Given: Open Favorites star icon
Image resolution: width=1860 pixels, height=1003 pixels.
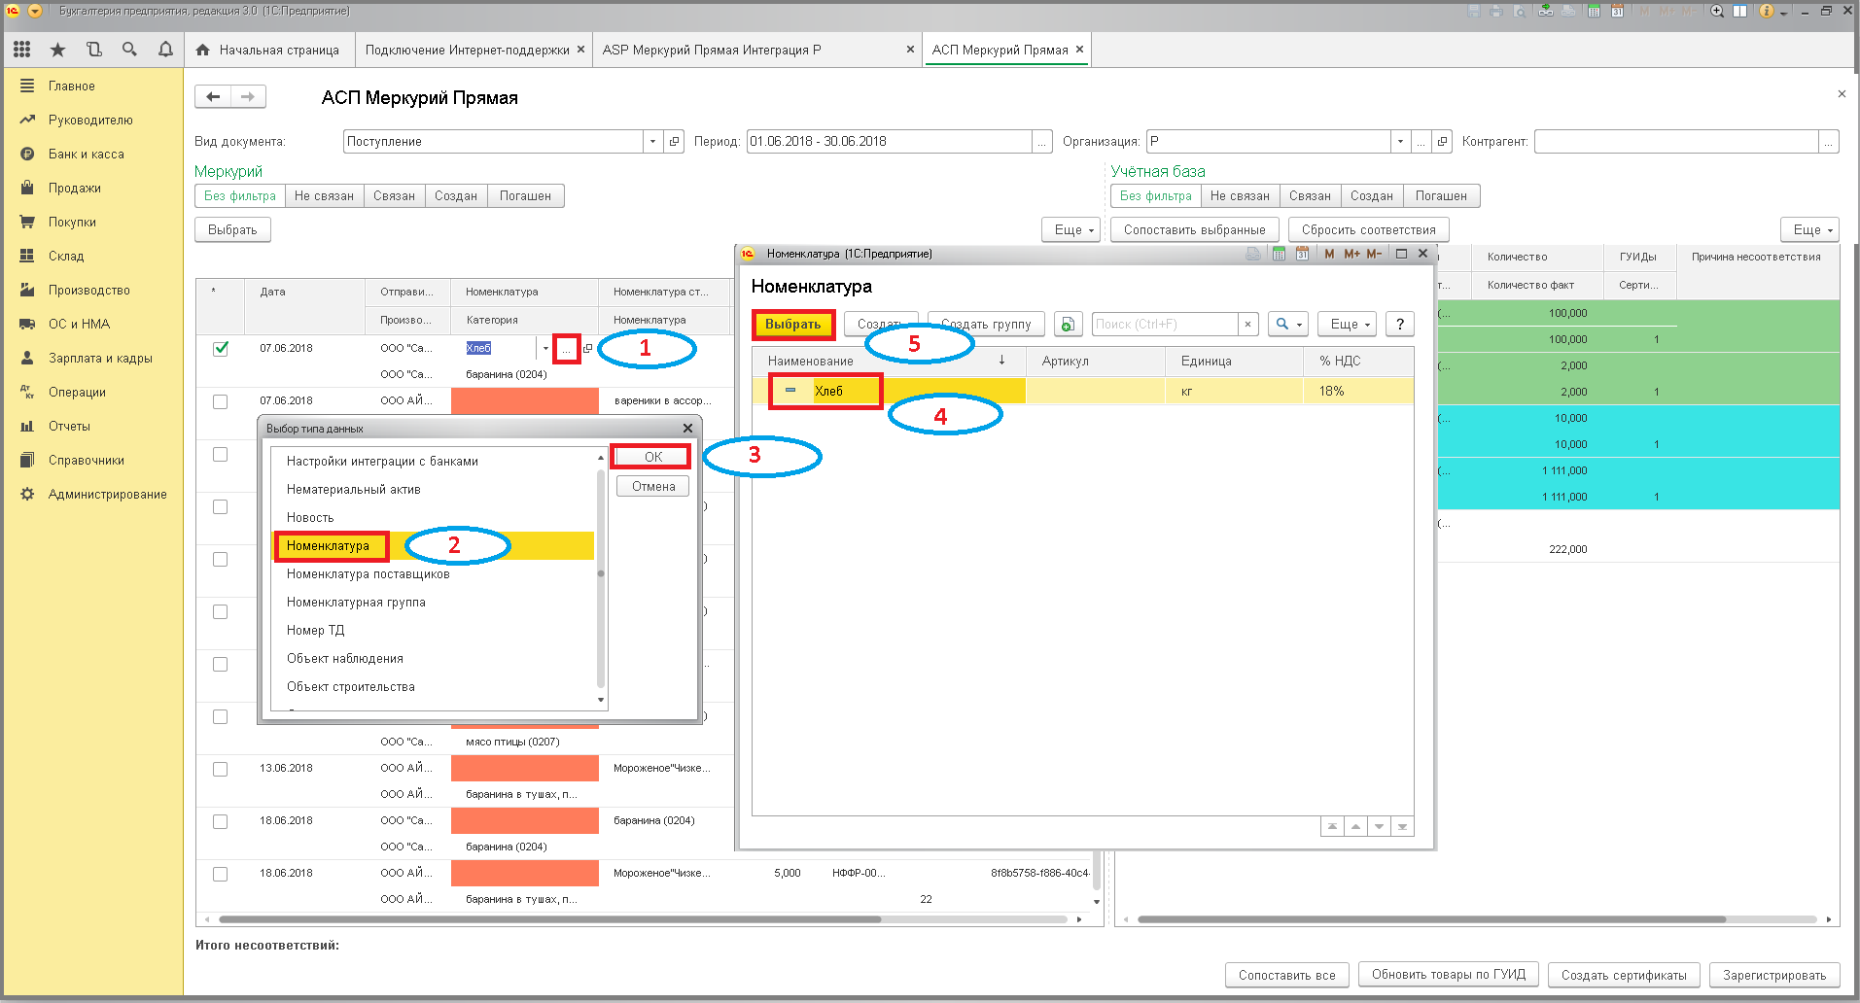Looking at the screenshot, I should [57, 49].
